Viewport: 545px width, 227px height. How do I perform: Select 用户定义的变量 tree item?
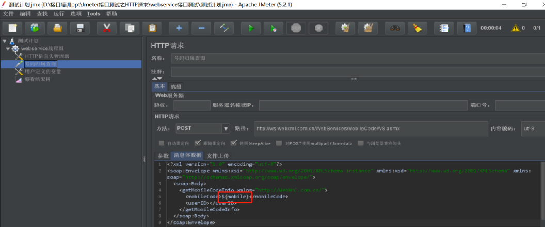click(43, 72)
